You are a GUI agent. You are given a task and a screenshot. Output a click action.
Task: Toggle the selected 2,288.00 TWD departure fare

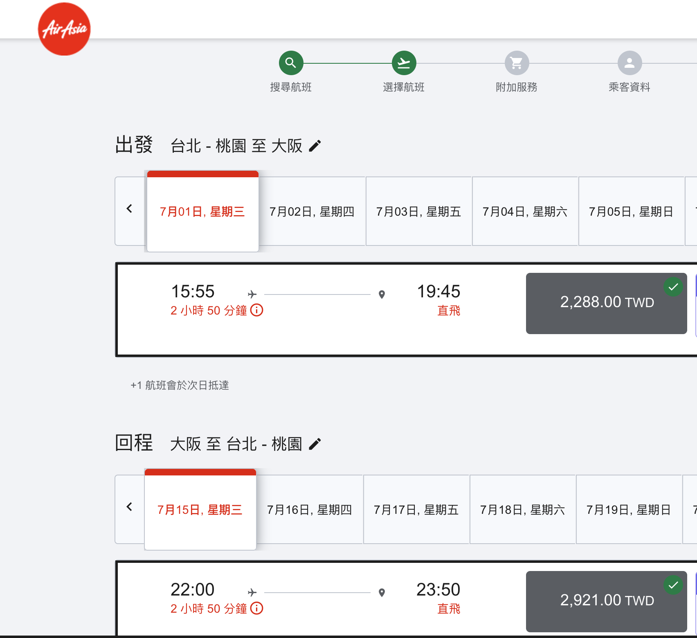tap(606, 303)
